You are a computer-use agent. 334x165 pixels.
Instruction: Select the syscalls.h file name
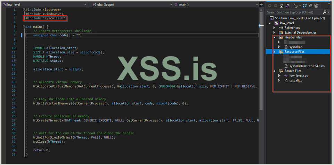[x=296, y=47]
